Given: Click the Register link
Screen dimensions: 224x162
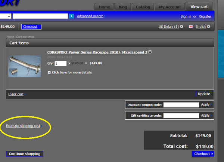Looking at the screenshot, I should pos(205,16).
